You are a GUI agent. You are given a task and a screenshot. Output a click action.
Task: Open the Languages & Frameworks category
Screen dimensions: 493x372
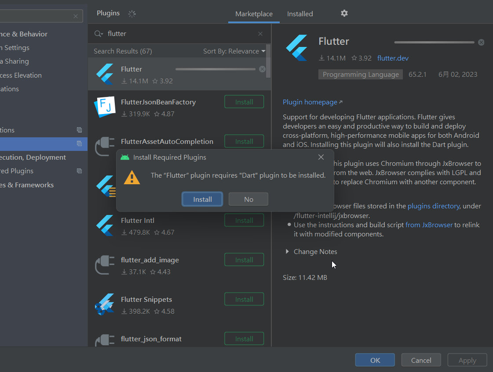[27, 185]
